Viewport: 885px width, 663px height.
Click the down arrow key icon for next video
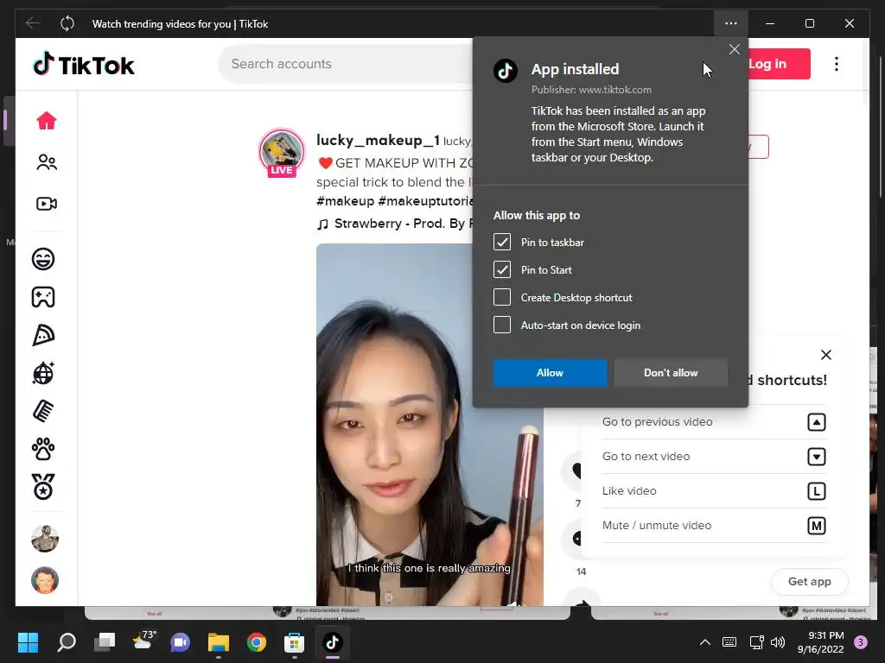816,457
